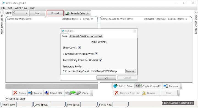This screenshot has height=108, width=198.
Task: Click Refresh Drive List button
Action: (78, 13)
